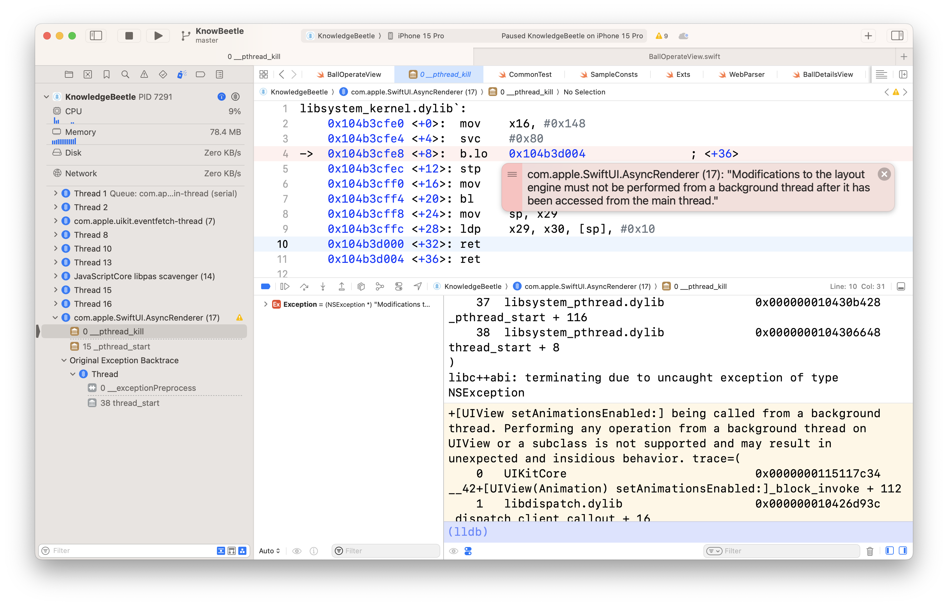Select the 38 thread_start frame

144,403
